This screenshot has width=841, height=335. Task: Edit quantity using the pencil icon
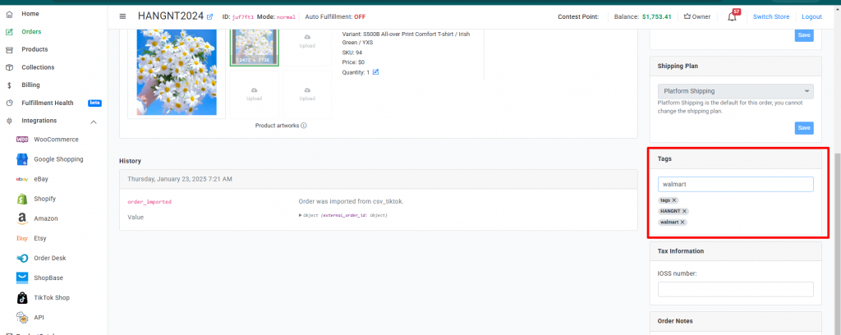pyautogui.click(x=375, y=71)
